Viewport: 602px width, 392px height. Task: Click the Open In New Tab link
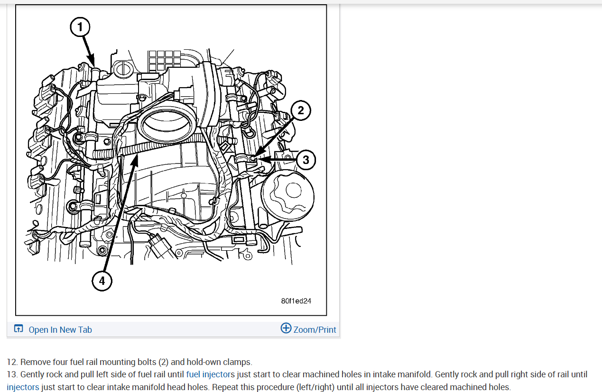click(x=60, y=329)
